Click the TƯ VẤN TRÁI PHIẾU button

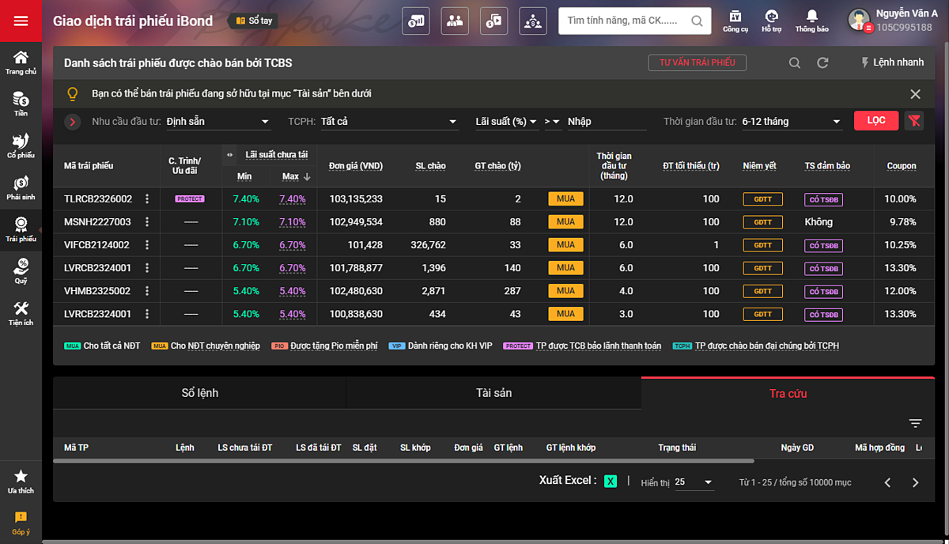coord(697,62)
